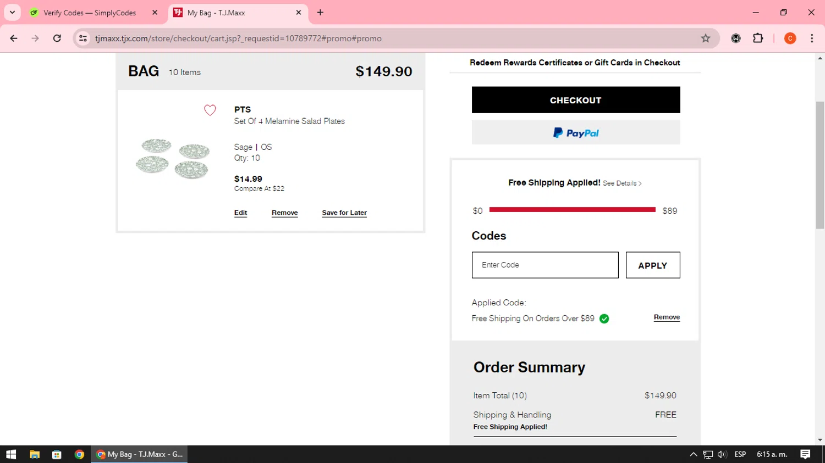The height and width of the screenshot is (463, 825).
Task: Open the W browser extension icon
Action: pyautogui.click(x=736, y=38)
